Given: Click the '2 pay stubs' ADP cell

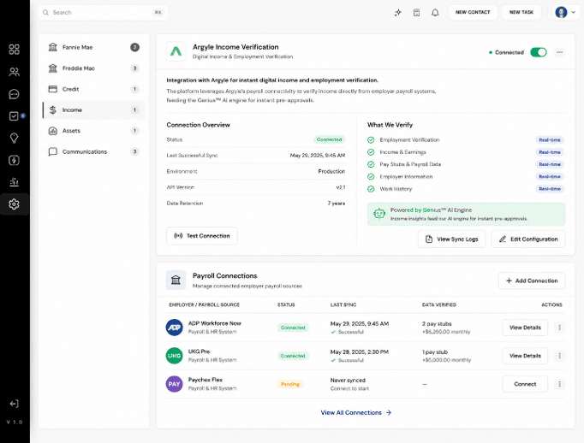Looking at the screenshot, I should click(x=437, y=323).
